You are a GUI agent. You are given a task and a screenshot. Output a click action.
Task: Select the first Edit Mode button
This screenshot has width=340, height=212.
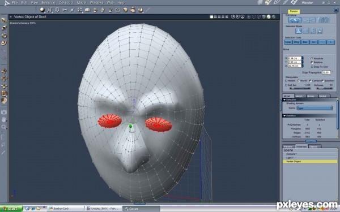click(295, 20)
